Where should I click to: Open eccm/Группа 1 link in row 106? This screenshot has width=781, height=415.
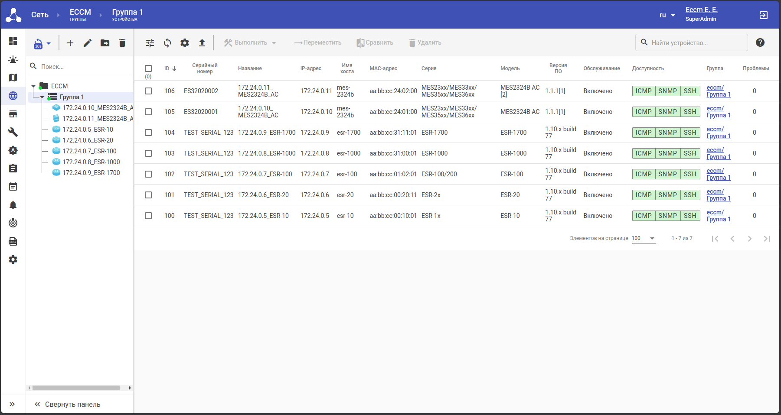(x=719, y=91)
